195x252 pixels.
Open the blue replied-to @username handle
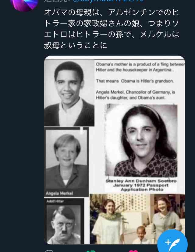(x=108, y=1)
